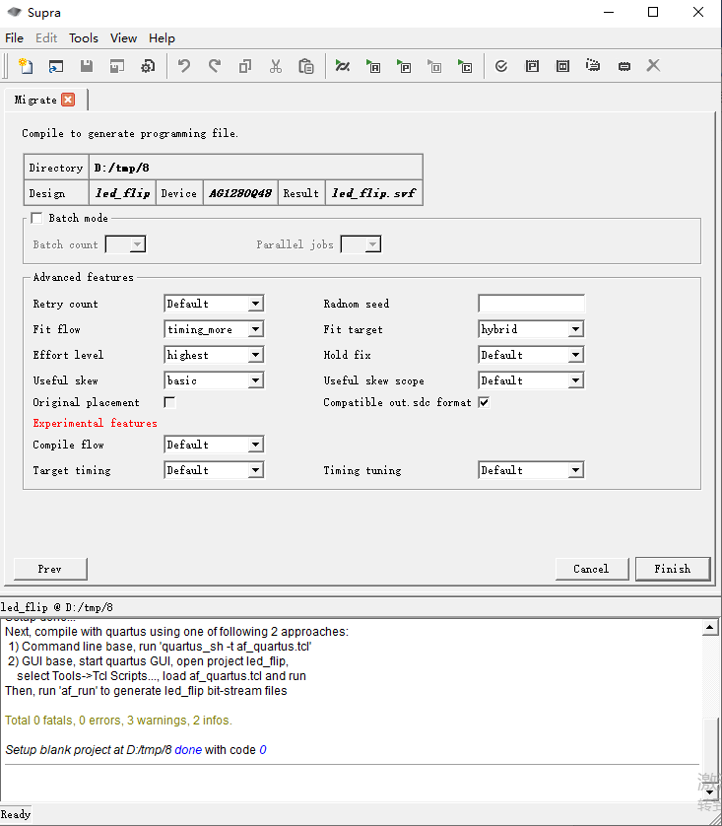Tick the Original placement checkbox
722x826 pixels.
169,402
